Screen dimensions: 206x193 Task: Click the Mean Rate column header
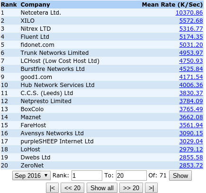point(172,5)
